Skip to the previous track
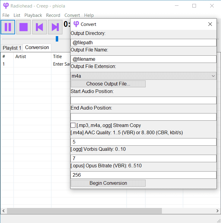Image resolution: width=221 pixels, height=223 pixels. tap(39, 27)
